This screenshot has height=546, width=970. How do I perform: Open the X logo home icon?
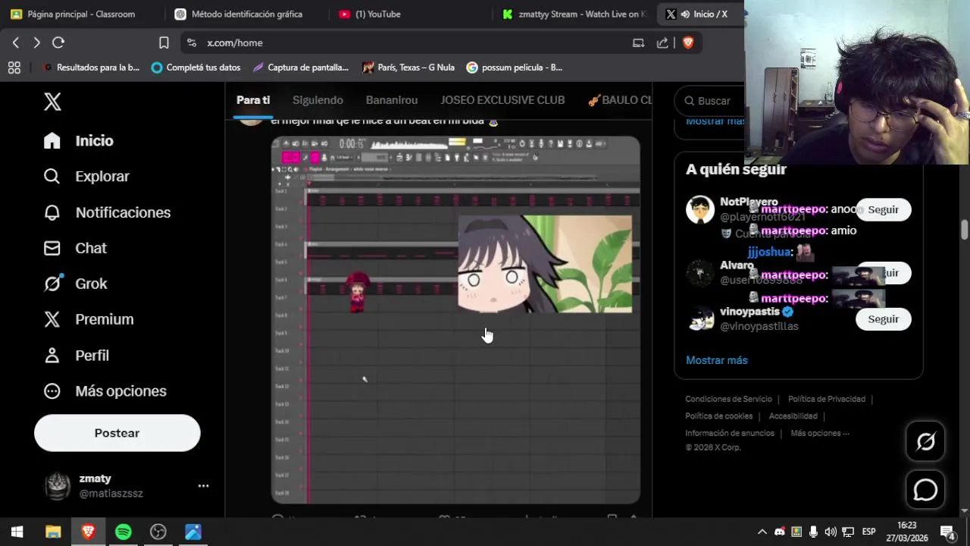[52, 102]
